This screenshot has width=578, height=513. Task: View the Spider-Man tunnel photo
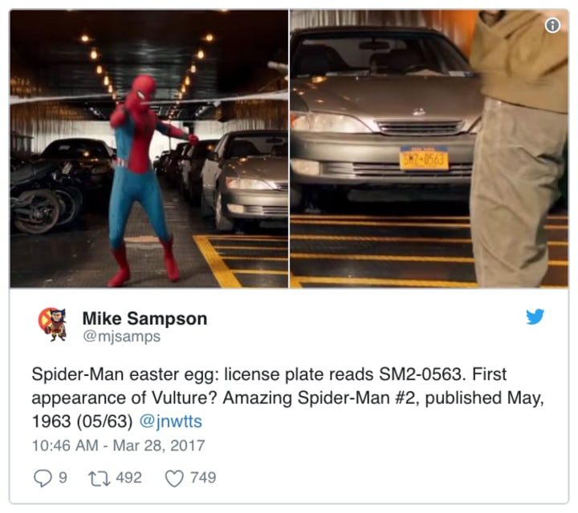[x=149, y=148]
